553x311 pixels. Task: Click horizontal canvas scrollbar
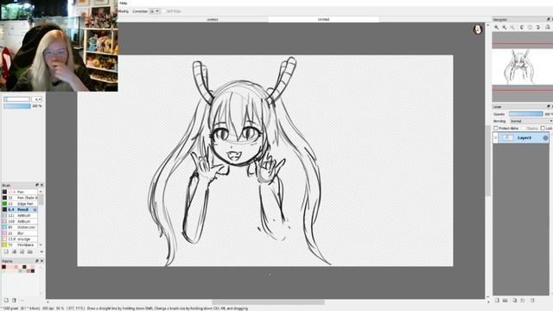(268, 302)
